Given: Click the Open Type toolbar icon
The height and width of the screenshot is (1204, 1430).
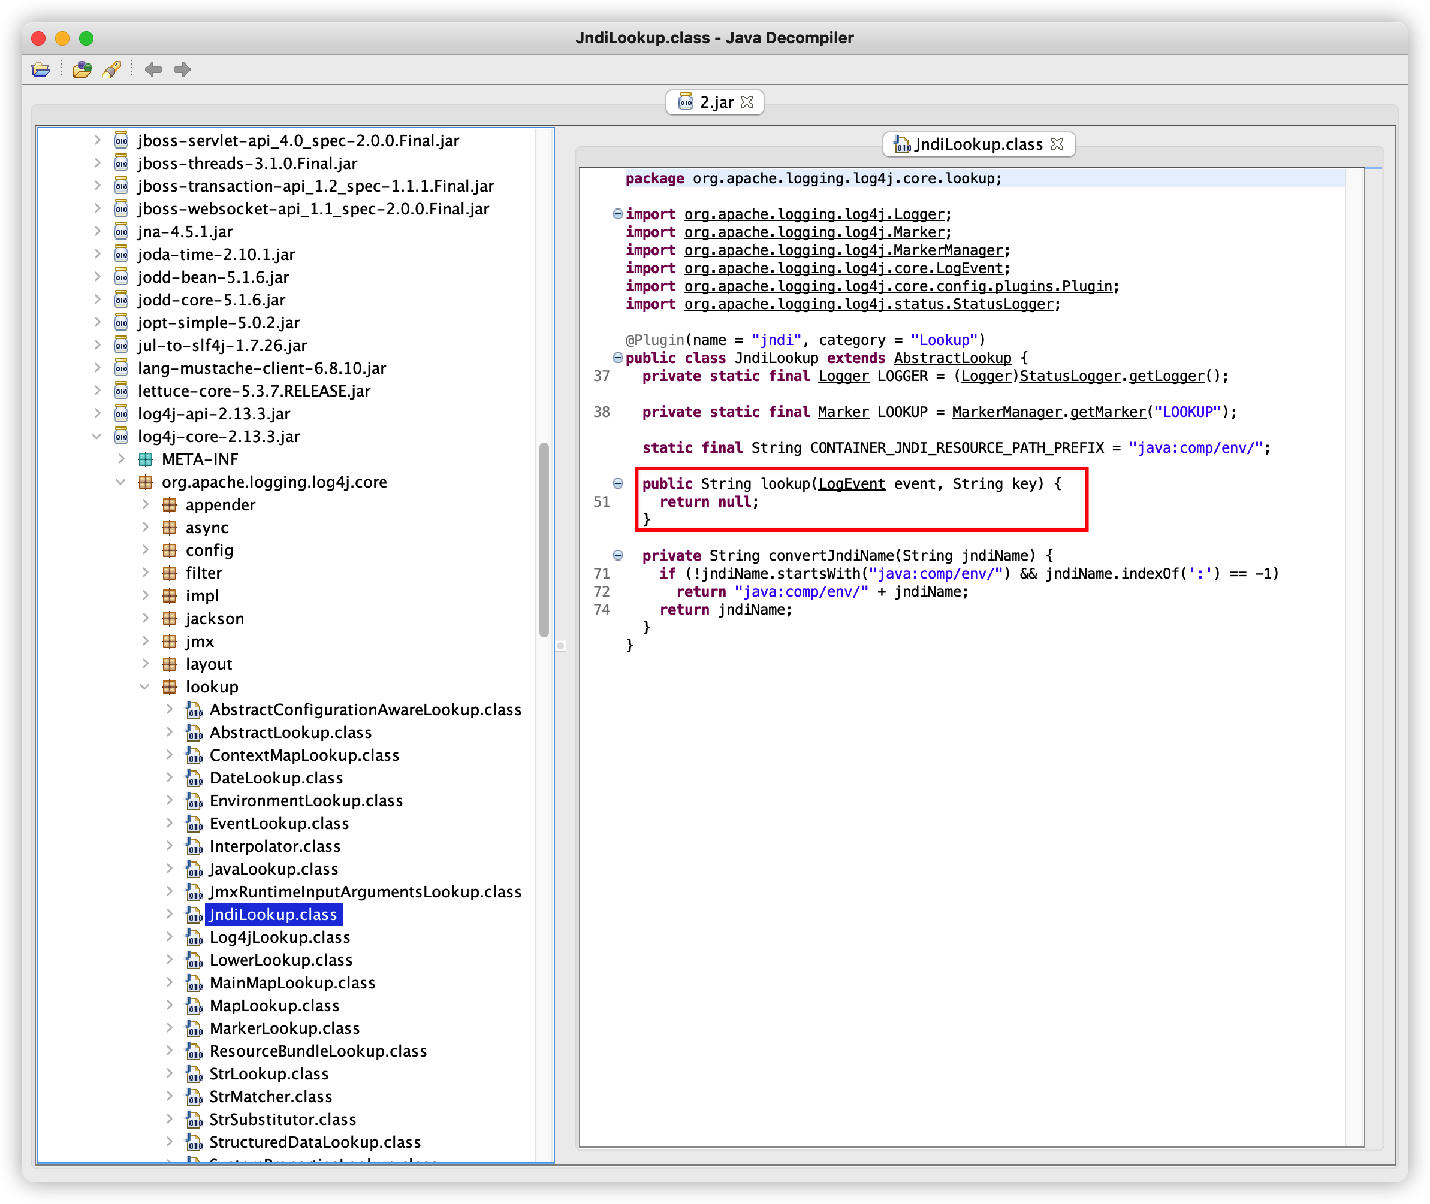Looking at the screenshot, I should pos(83,69).
